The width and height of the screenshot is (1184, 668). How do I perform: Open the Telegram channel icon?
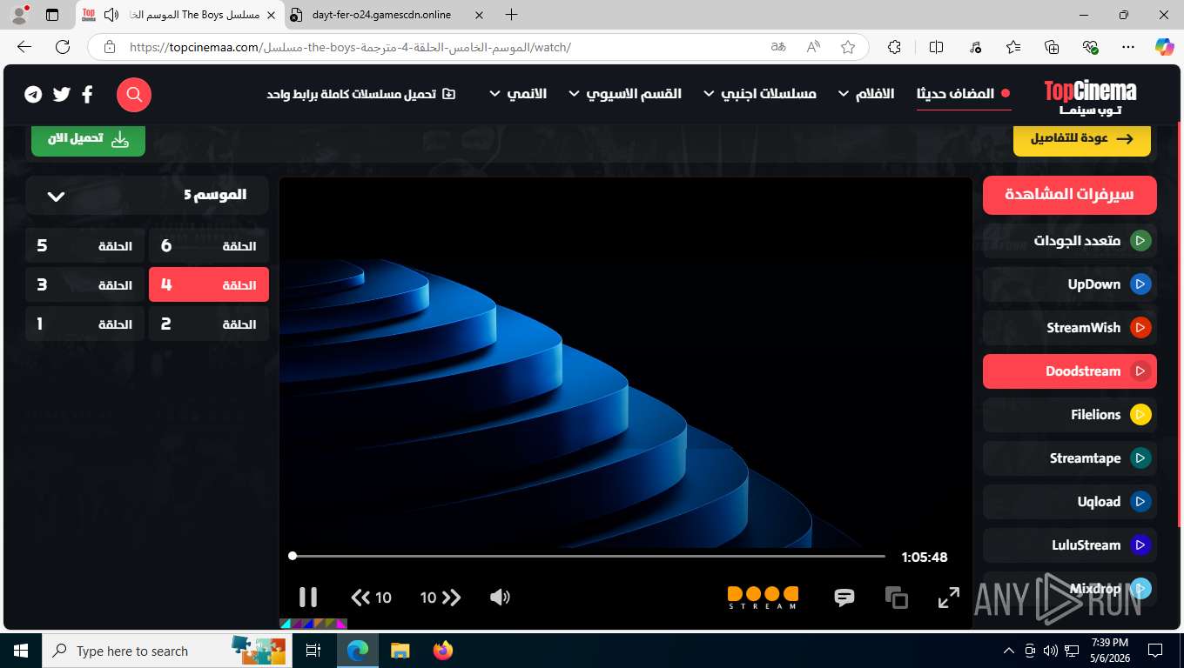(33, 95)
